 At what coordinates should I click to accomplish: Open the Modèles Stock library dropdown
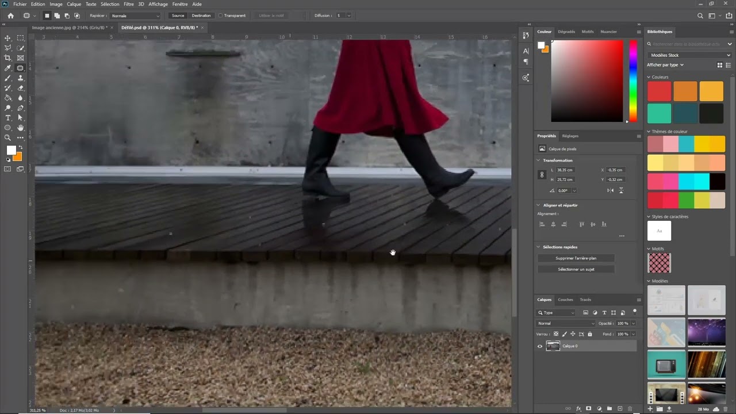689,55
